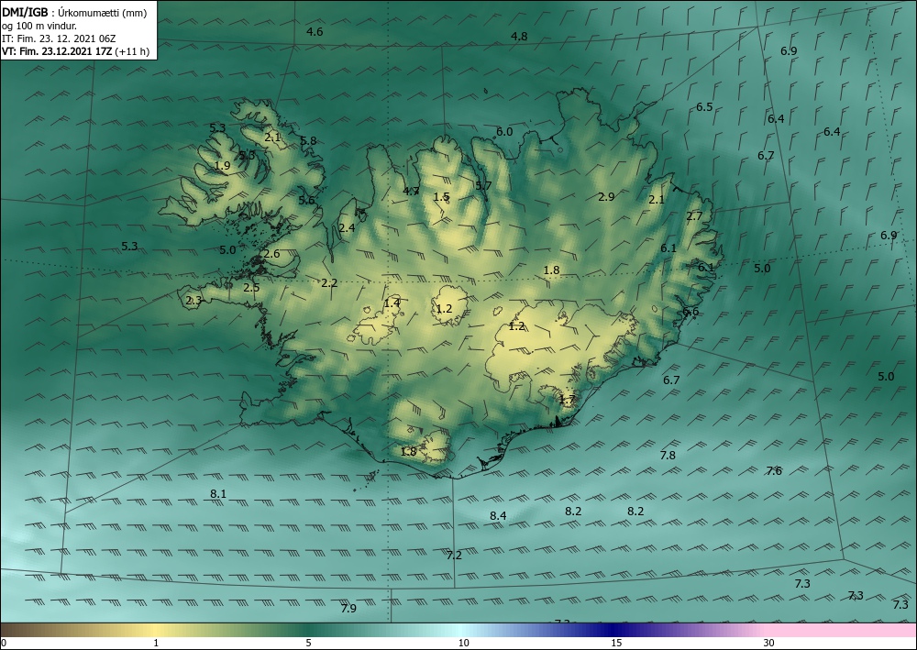Click the 2.2 value on the map
The height and width of the screenshot is (650, 917).
click(329, 283)
